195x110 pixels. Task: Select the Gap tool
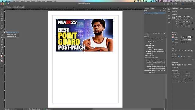2,16
